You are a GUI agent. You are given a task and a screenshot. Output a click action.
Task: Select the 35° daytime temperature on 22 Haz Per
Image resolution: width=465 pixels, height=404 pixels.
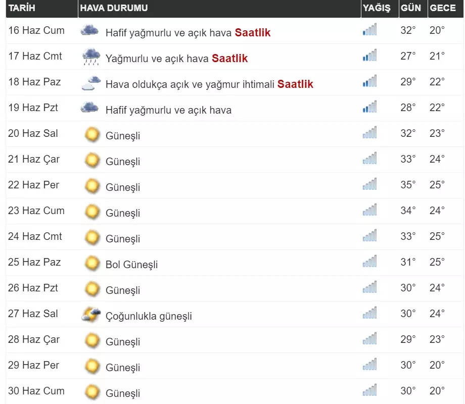coord(408,185)
